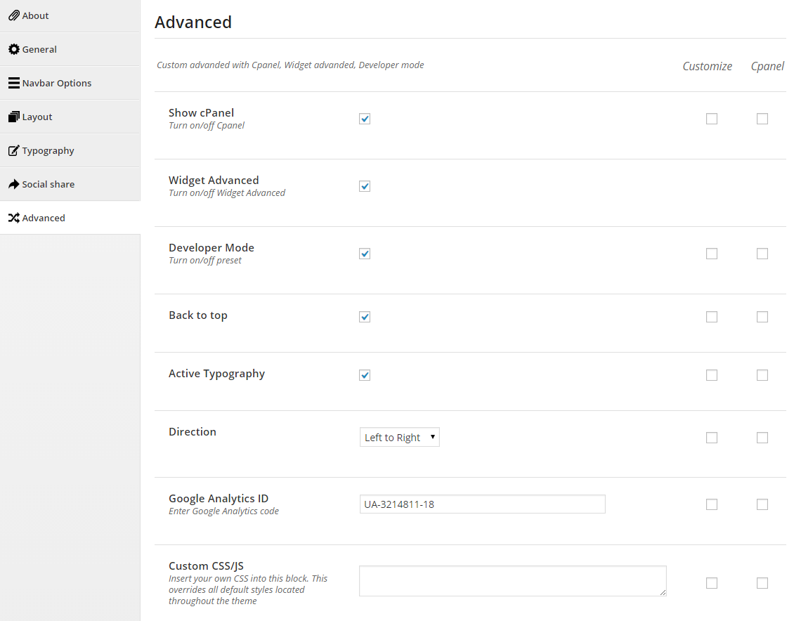Screen dimensions: 794x621
Task: Click 'Enter Google Analytics code' hint text
Action: [x=223, y=511]
